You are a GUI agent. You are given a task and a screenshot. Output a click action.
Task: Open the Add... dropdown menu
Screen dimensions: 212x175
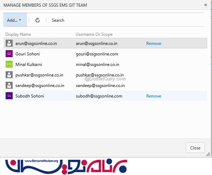[15, 20]
